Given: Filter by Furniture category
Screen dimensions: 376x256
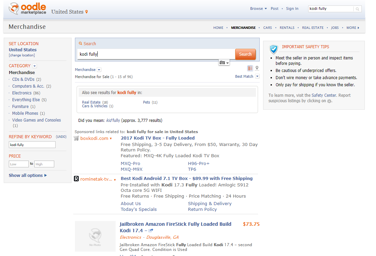Looking at the screenshot, I should (x=20, y=106).
